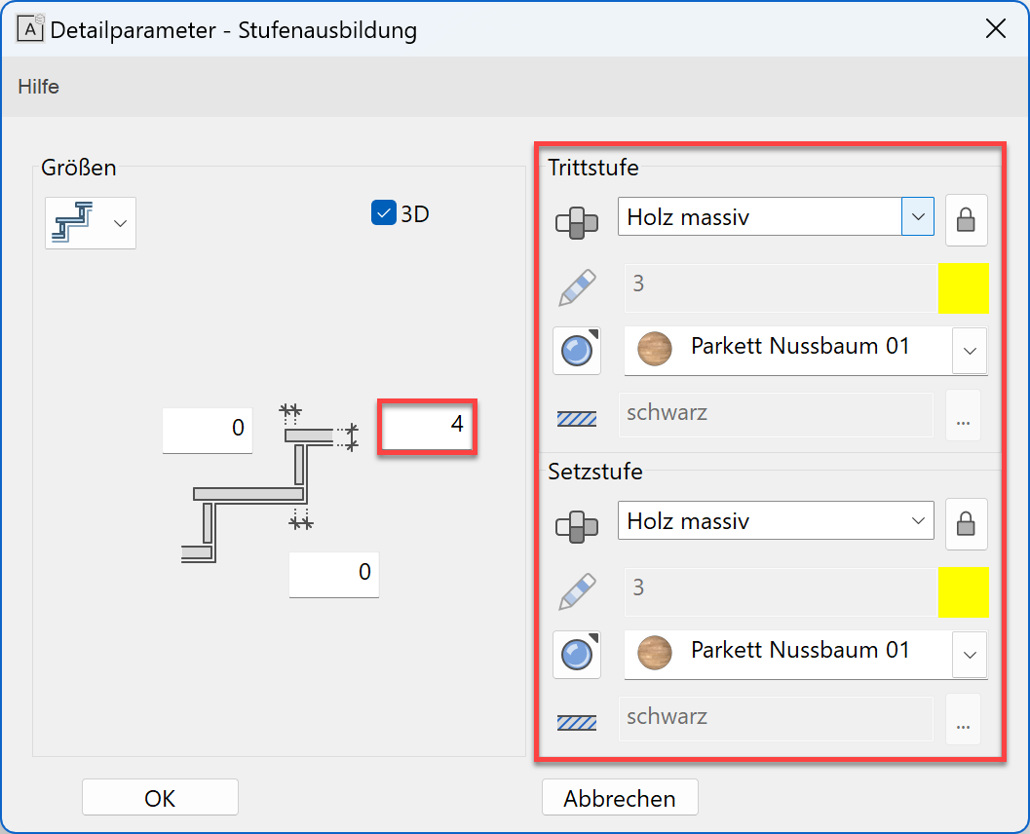Expand the stair shape type dropdown
This screenshot has height=834, width=1030.
91,223
